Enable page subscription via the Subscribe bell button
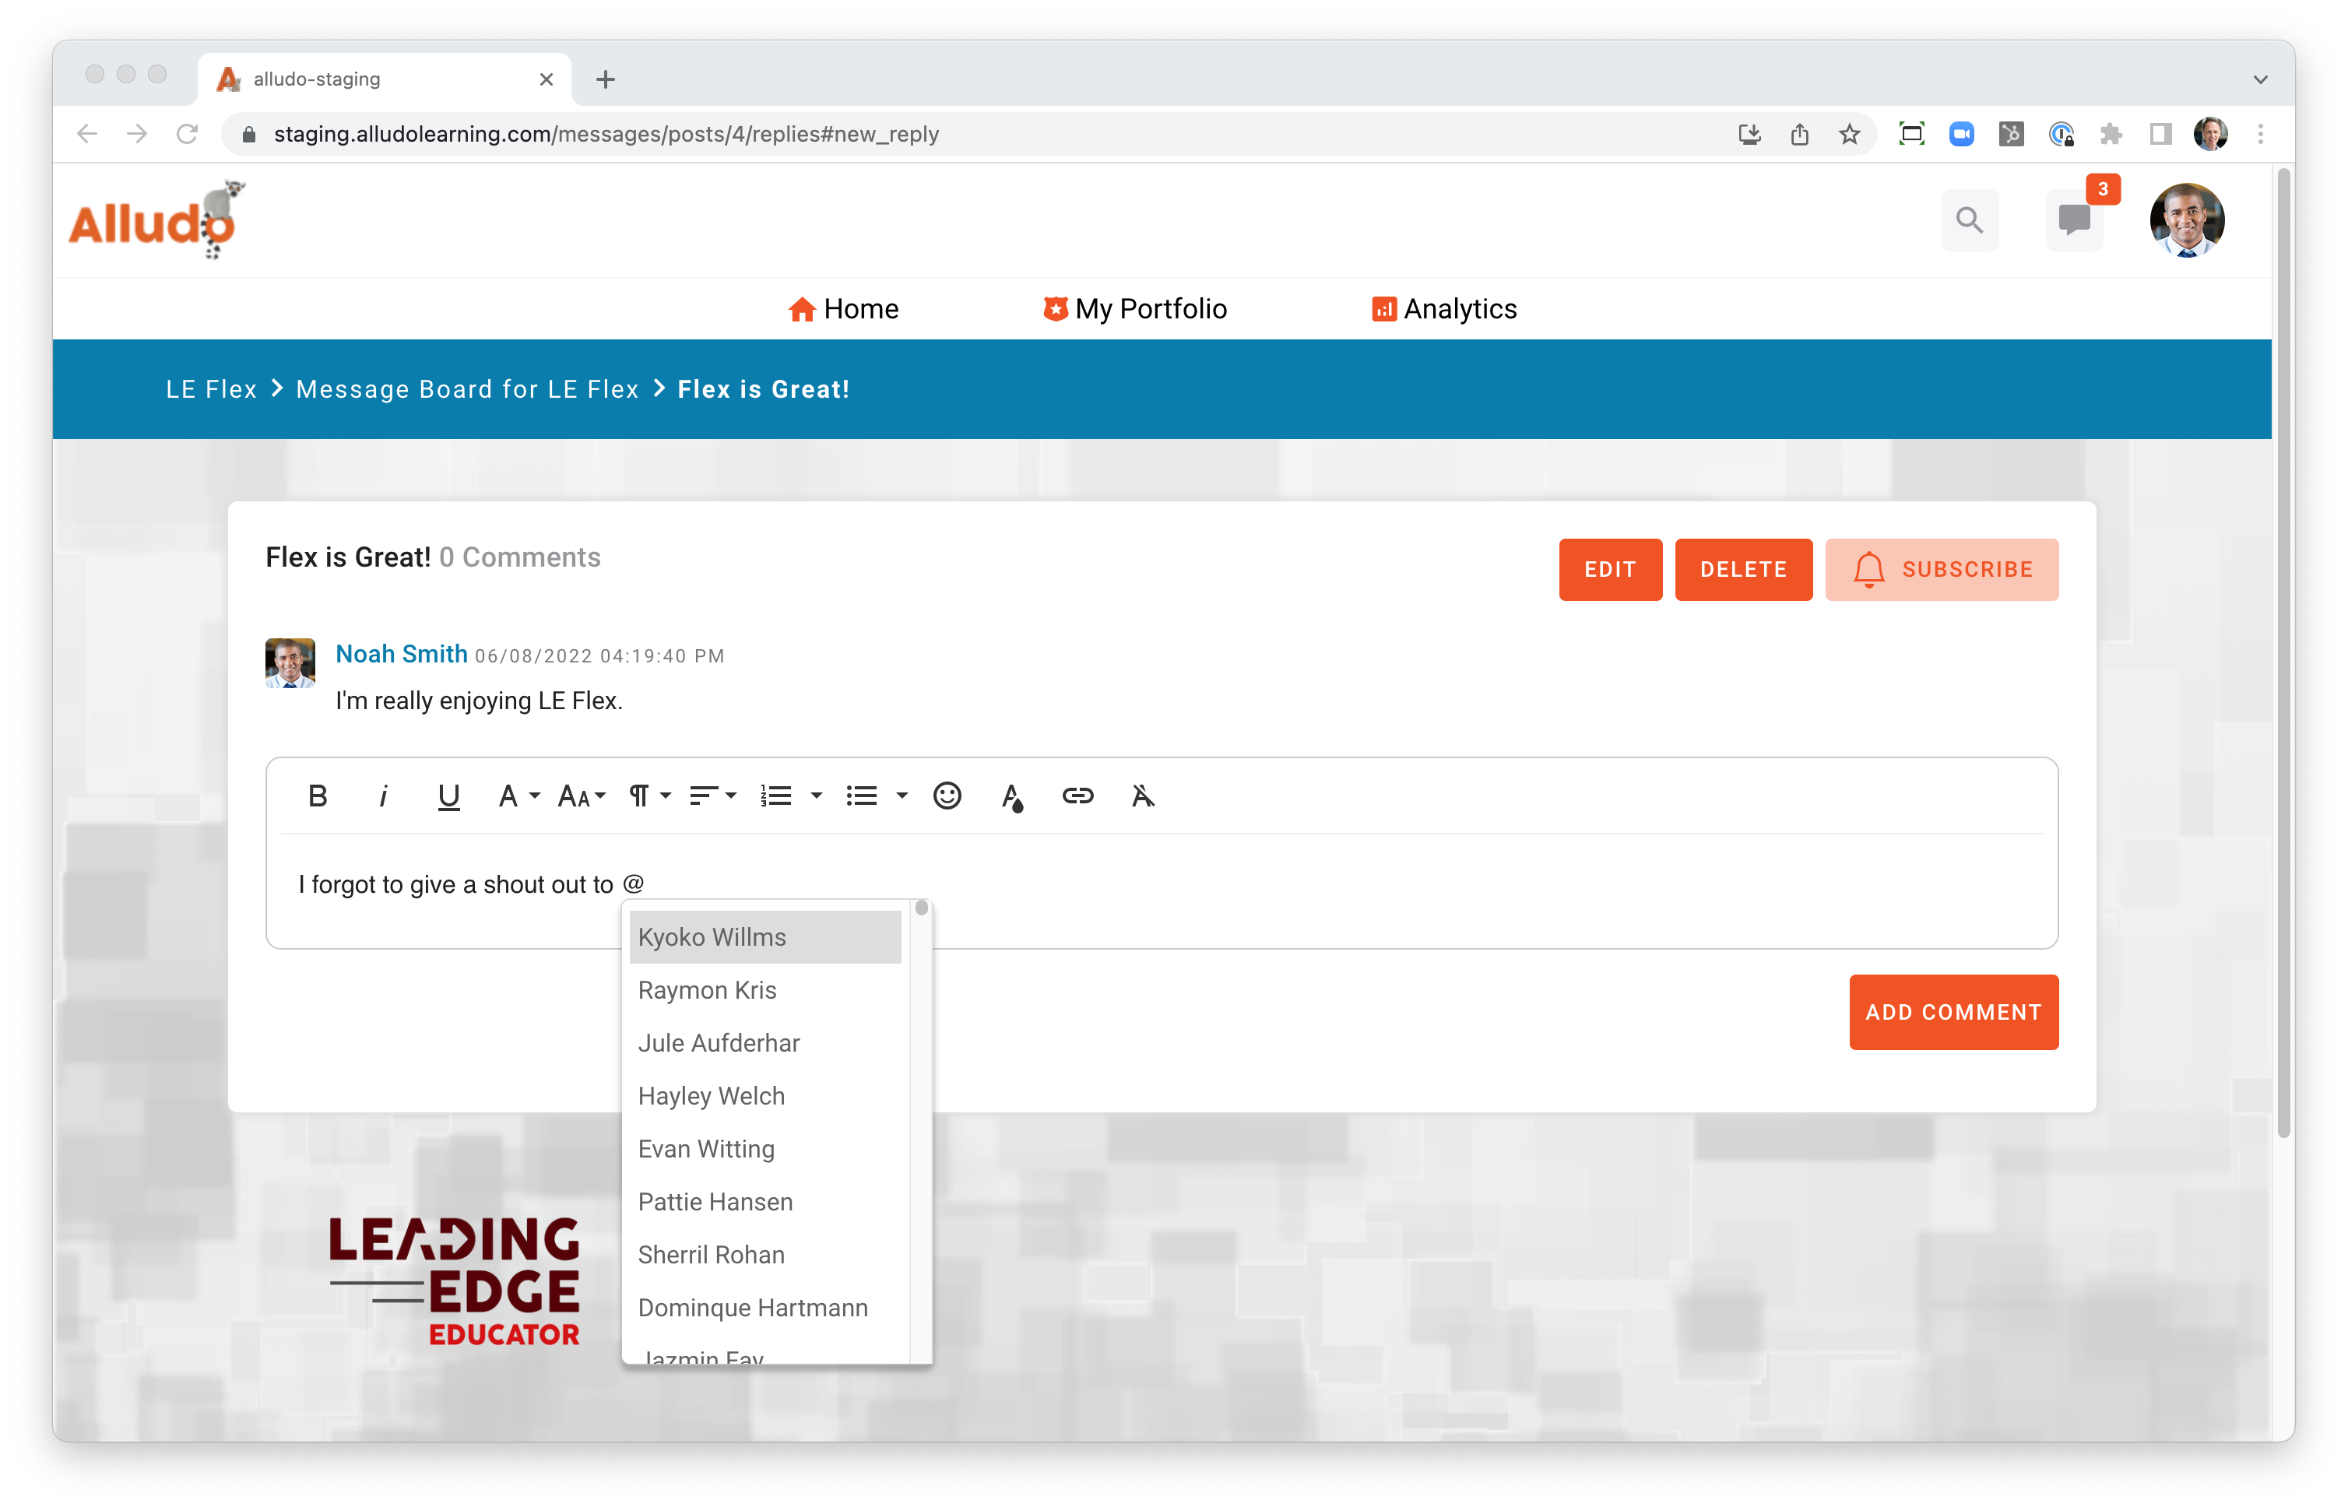 click(x=1942, y=568)
